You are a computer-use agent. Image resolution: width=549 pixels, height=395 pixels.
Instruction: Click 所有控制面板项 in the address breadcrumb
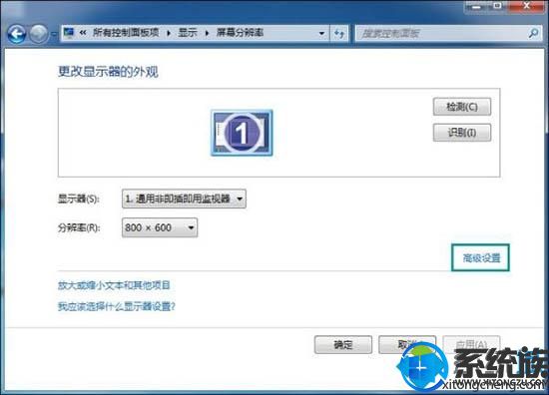point(126,33)
